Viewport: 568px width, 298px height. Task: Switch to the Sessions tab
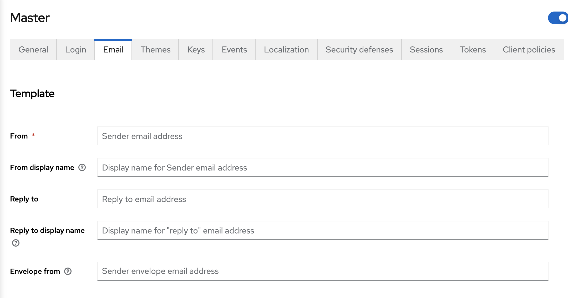[426, 50]
